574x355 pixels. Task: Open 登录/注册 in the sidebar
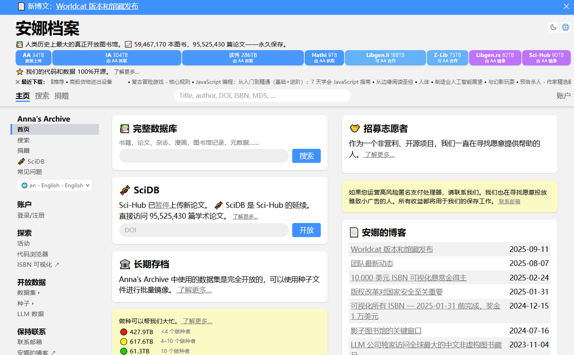(x=31, y=215)
